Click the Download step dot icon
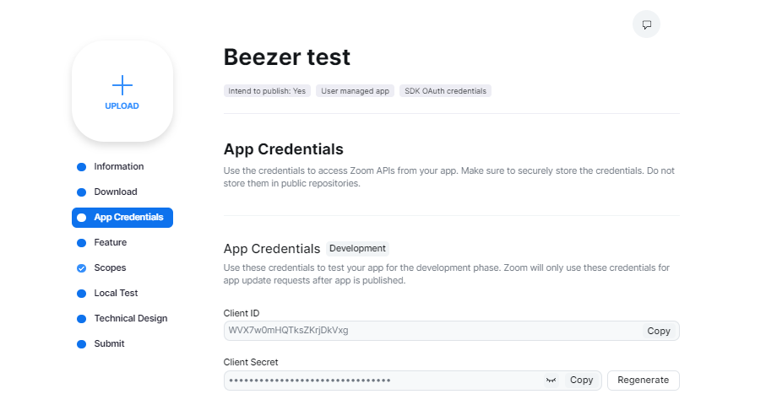 [x=81, y=192]
